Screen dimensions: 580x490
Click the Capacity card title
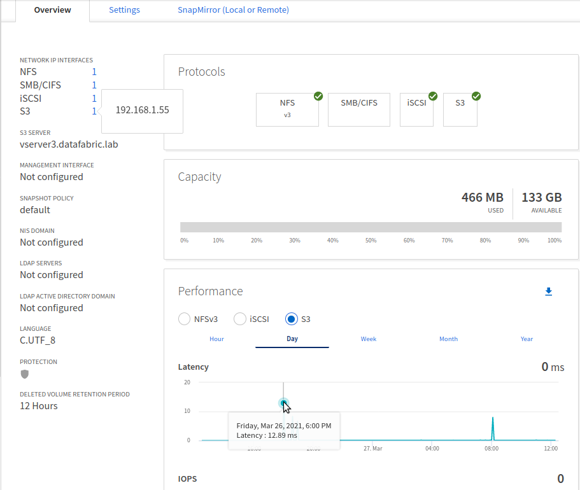(x=200, y=177)
